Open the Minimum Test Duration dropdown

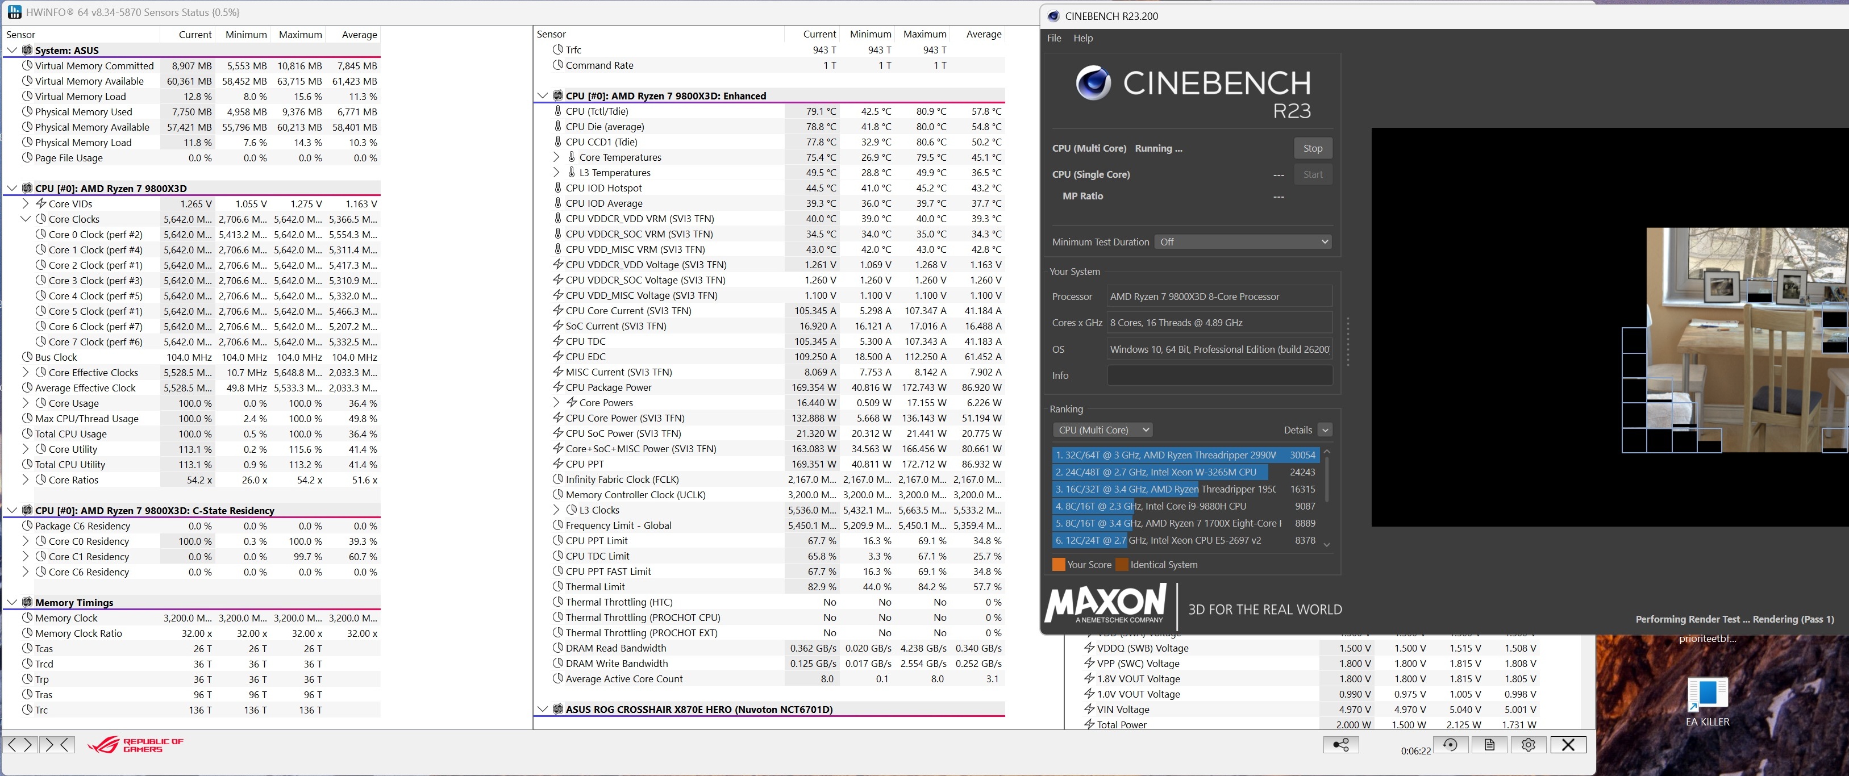[1243, 242]
